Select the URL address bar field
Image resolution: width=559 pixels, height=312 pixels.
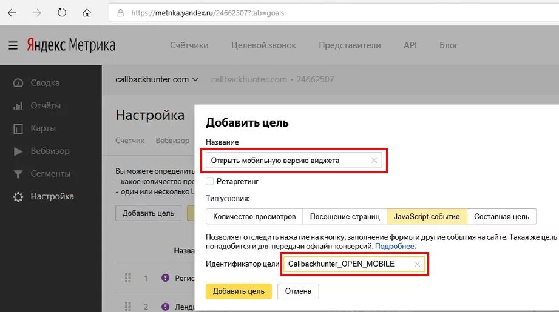point(334,13)
